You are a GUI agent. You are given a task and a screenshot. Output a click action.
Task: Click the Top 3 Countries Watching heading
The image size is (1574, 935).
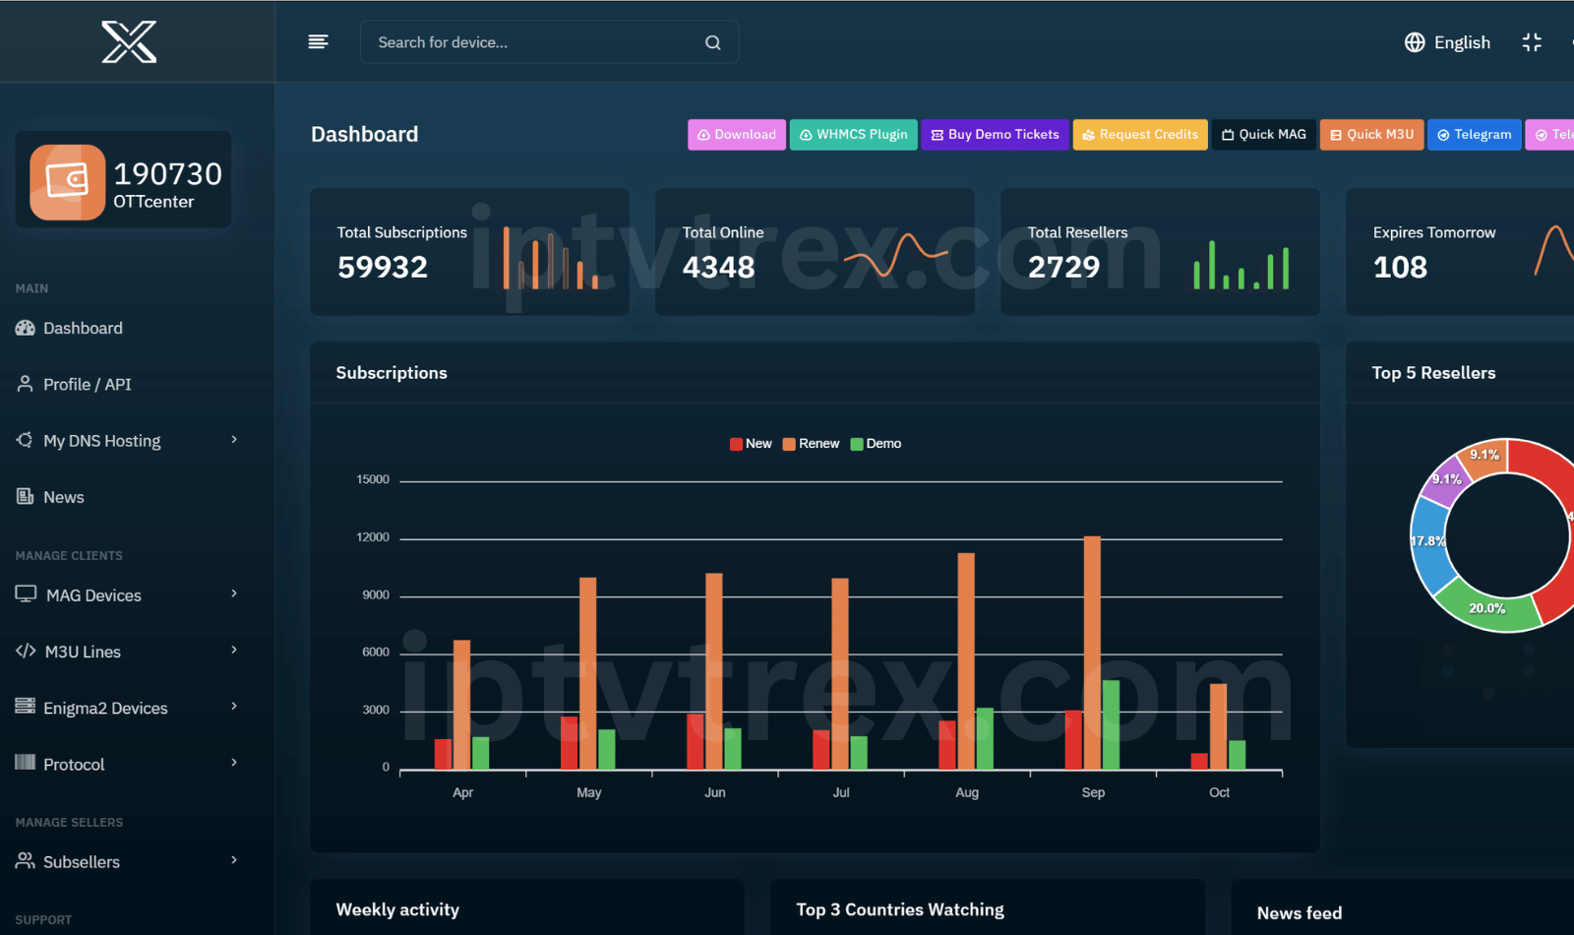900,910
